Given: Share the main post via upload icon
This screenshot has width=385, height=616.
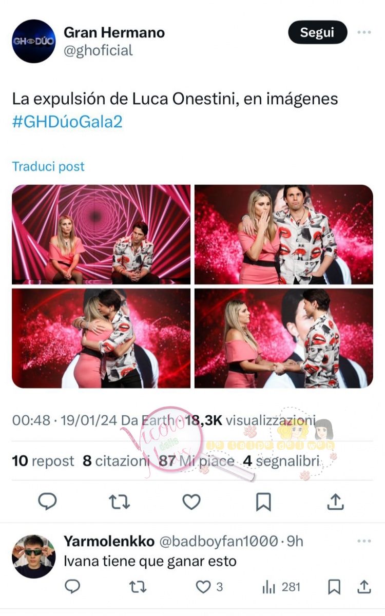Looking at the screenshot, I should (335, 502).
